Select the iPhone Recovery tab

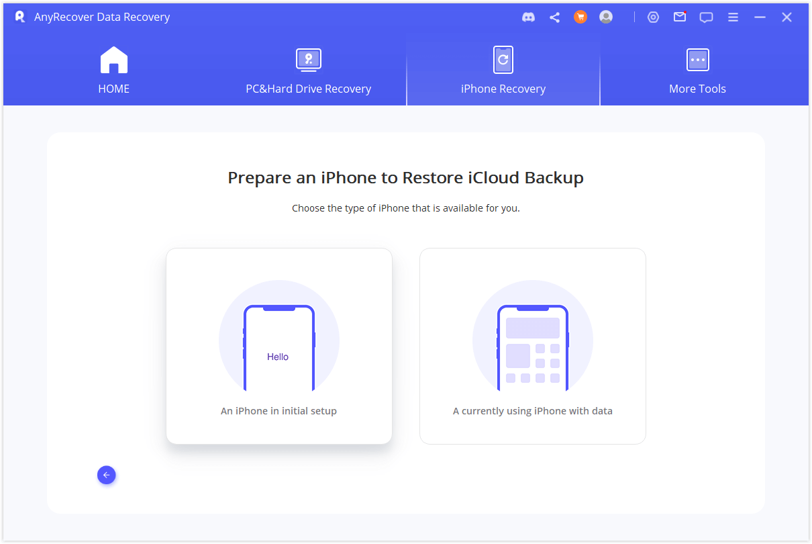tap(503, 71)
